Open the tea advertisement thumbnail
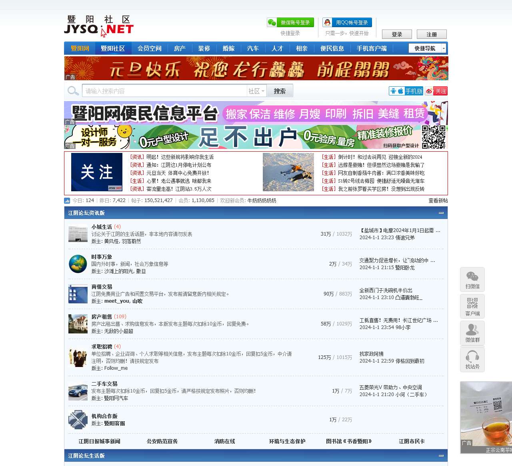Image resolution: width=512 pixels, height=466 pixels. [486, 417]
